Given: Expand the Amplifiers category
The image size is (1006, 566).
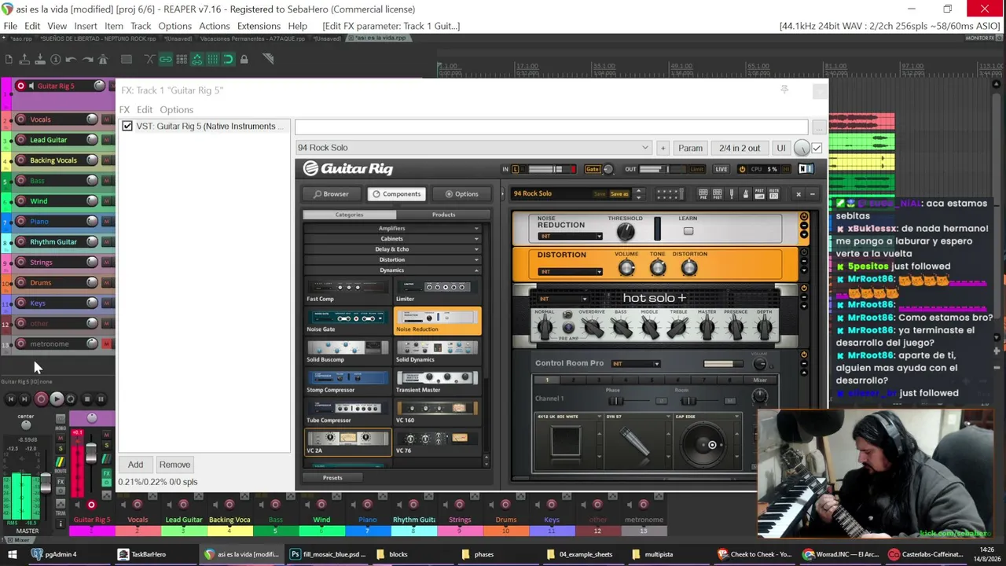Looking at the screenshot, I should [x=392, y=228].
